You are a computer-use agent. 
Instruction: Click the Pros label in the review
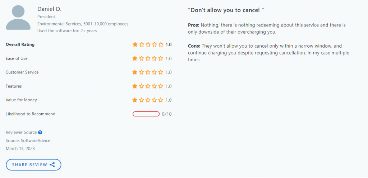(x=194, y=25)
